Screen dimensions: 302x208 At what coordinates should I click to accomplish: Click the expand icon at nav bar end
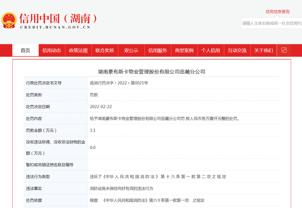click(x=284, y=50)
